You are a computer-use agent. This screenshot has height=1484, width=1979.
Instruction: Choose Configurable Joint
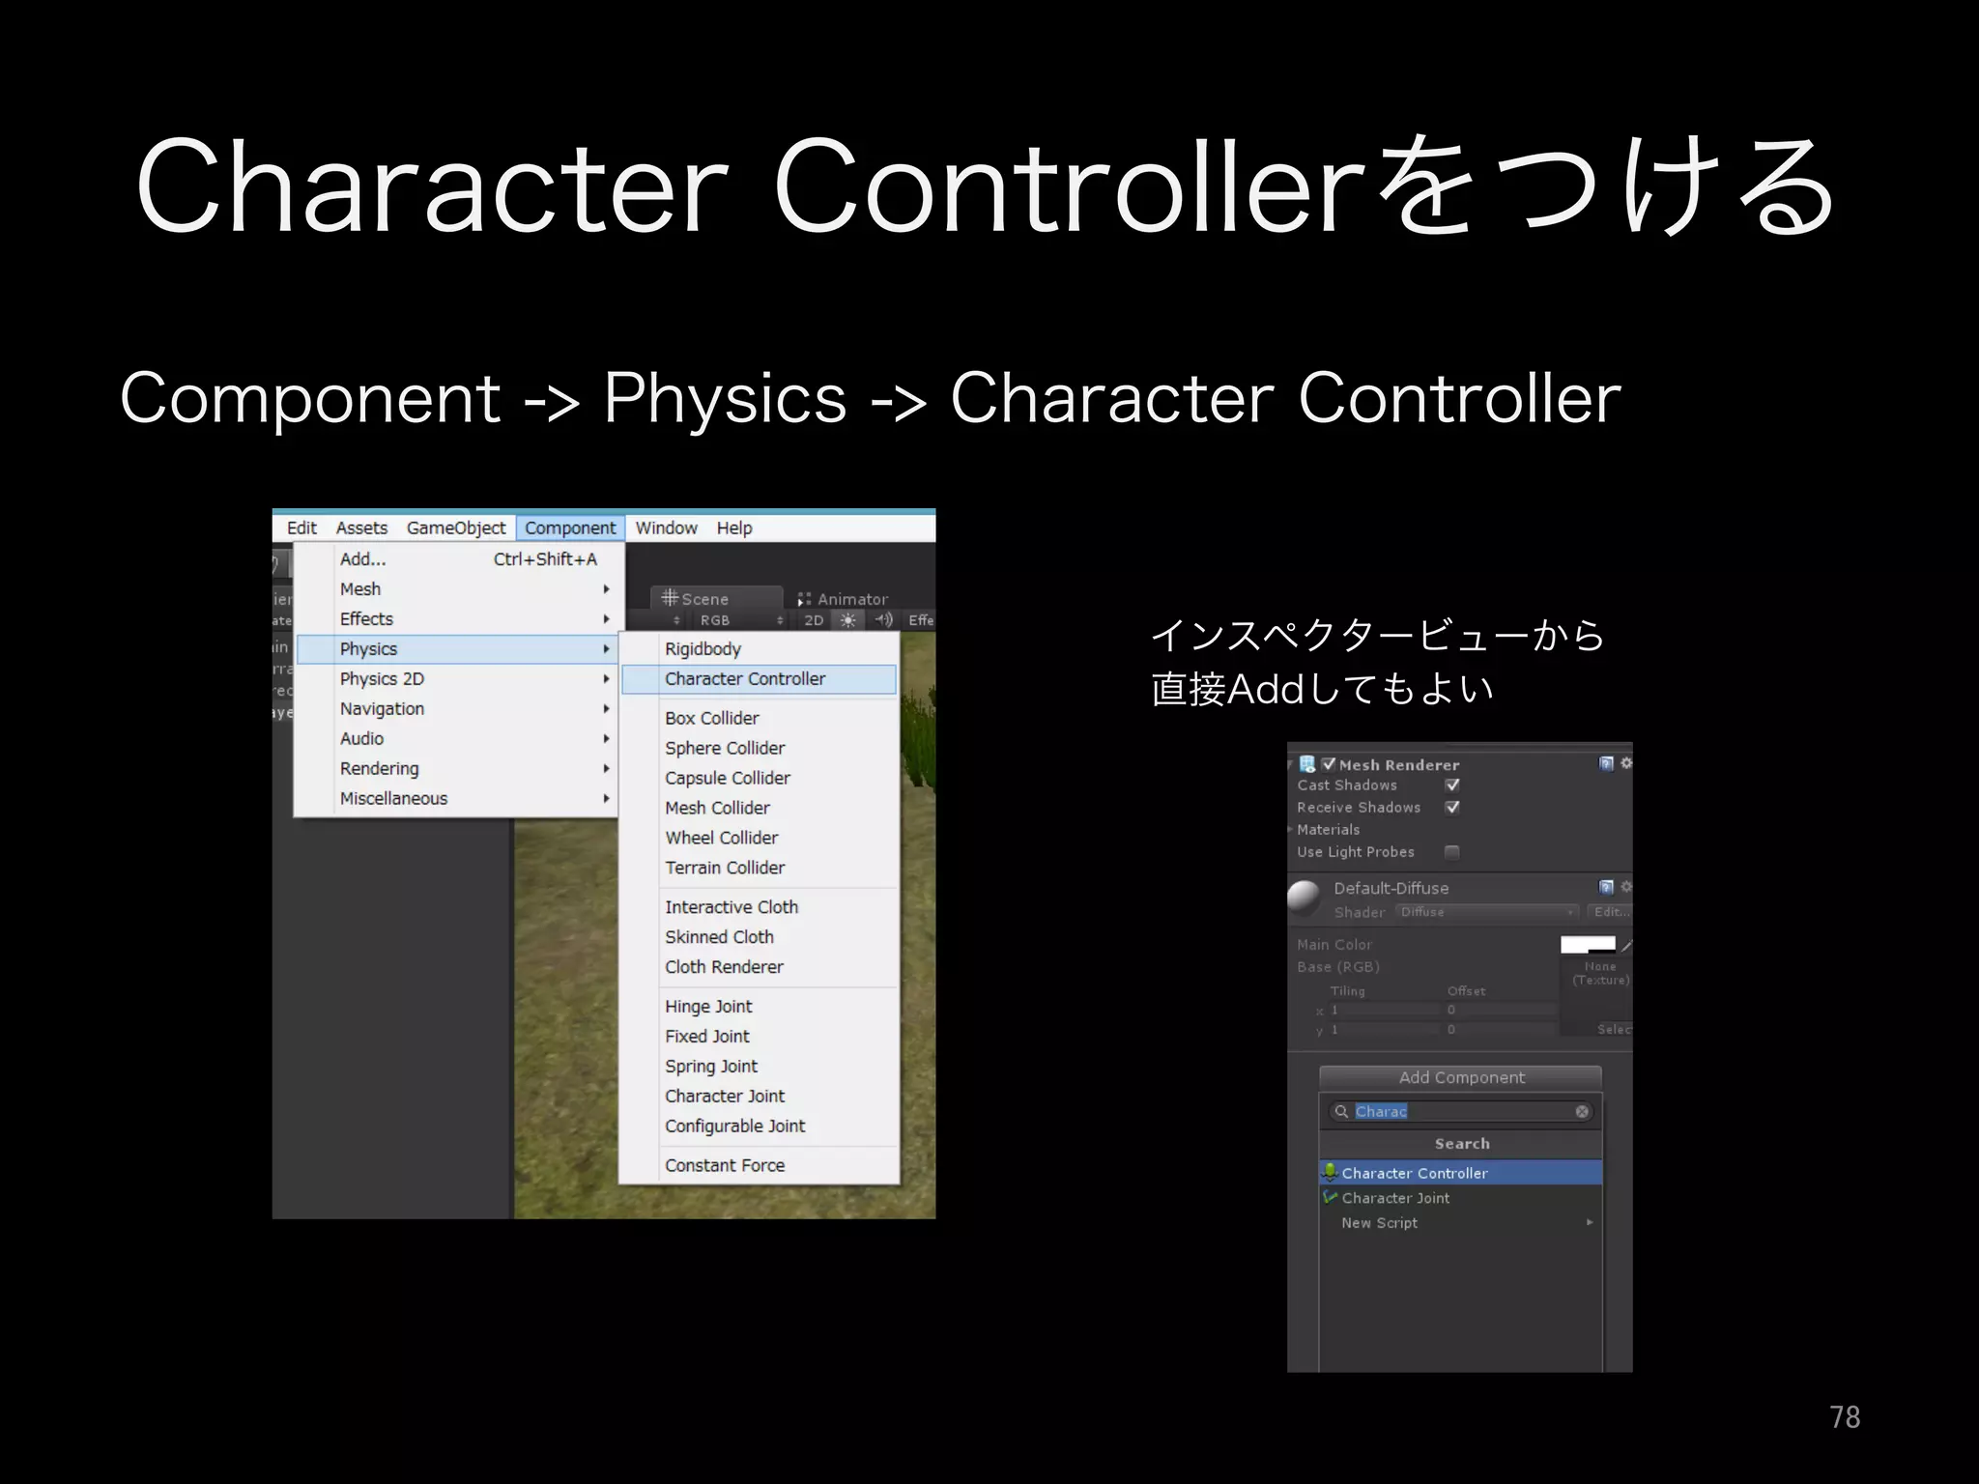pos(760,1127)
